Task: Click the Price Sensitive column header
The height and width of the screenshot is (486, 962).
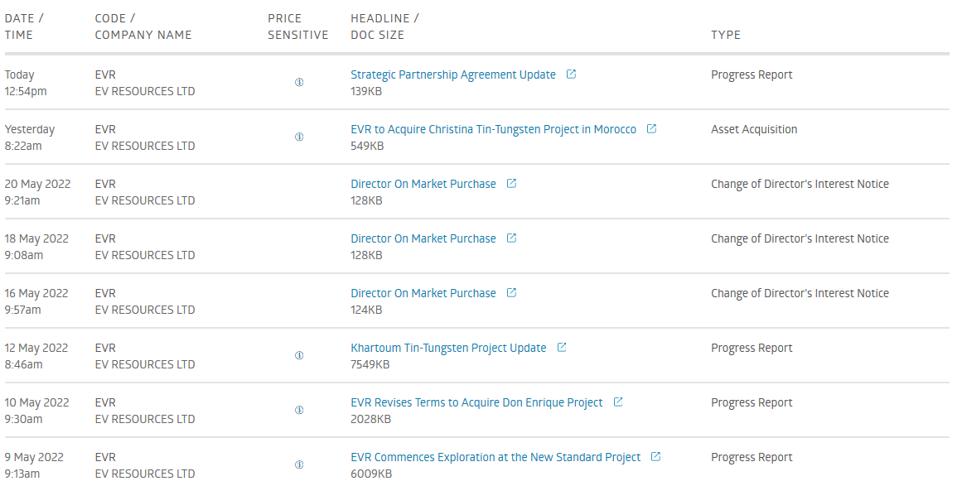Action: coord(298,26)
